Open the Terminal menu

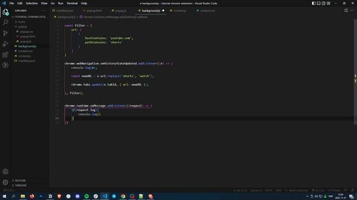pyautogui.click(x=72, y=3)
